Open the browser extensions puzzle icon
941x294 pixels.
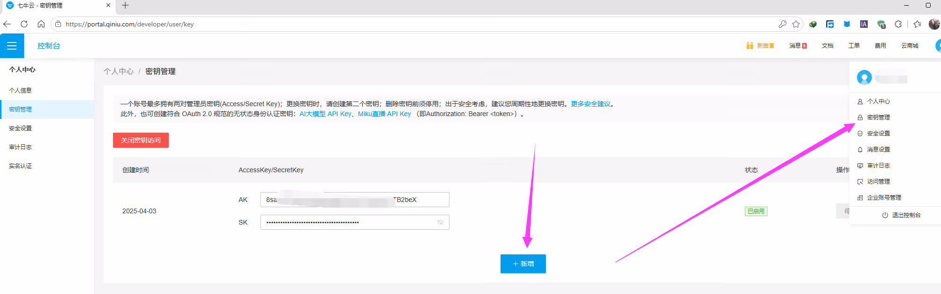tap(898, 24)
